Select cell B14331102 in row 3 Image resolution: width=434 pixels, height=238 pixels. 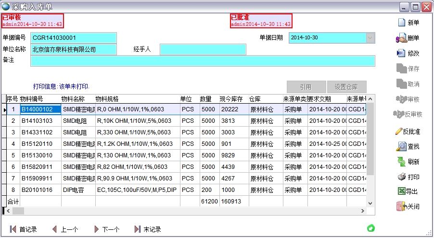40,132
